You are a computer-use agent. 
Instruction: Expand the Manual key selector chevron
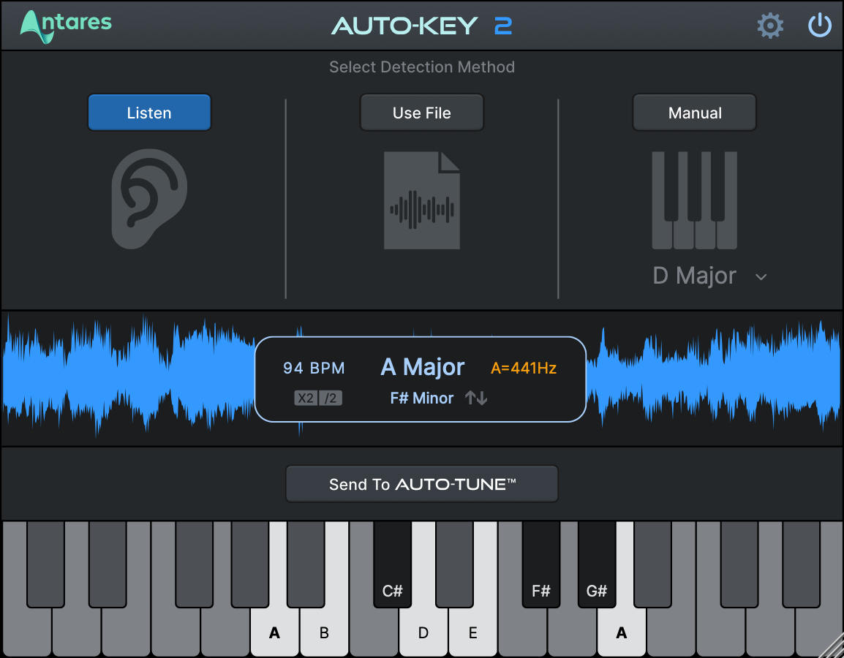pyautogui.click(x=761, y=277)
